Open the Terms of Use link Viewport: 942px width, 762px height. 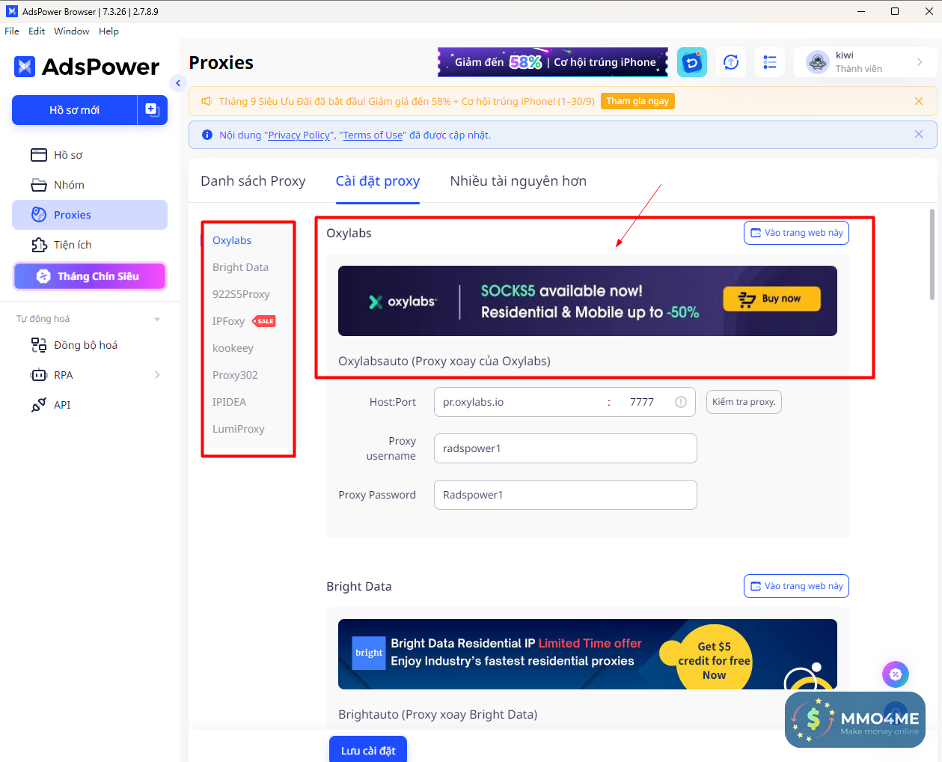point(373,135)
